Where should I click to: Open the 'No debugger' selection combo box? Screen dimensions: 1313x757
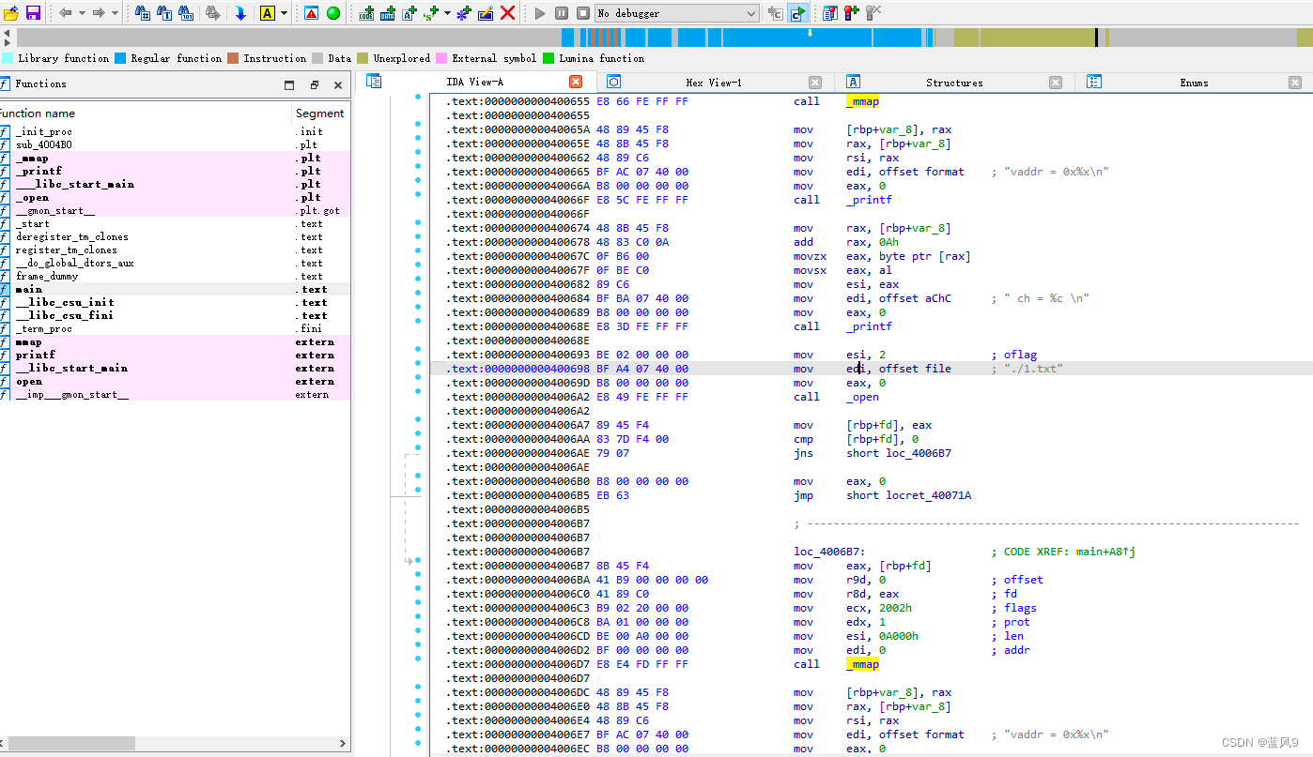[x=676, y=13]
